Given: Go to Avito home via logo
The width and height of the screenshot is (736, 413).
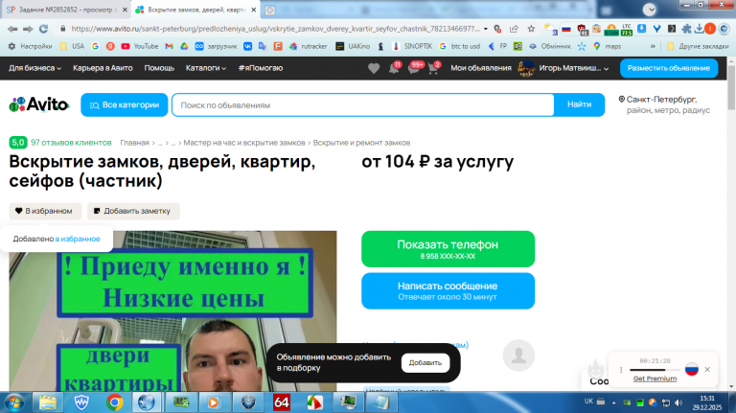Looking at the screenshot, I should click(x=39, y=104).
